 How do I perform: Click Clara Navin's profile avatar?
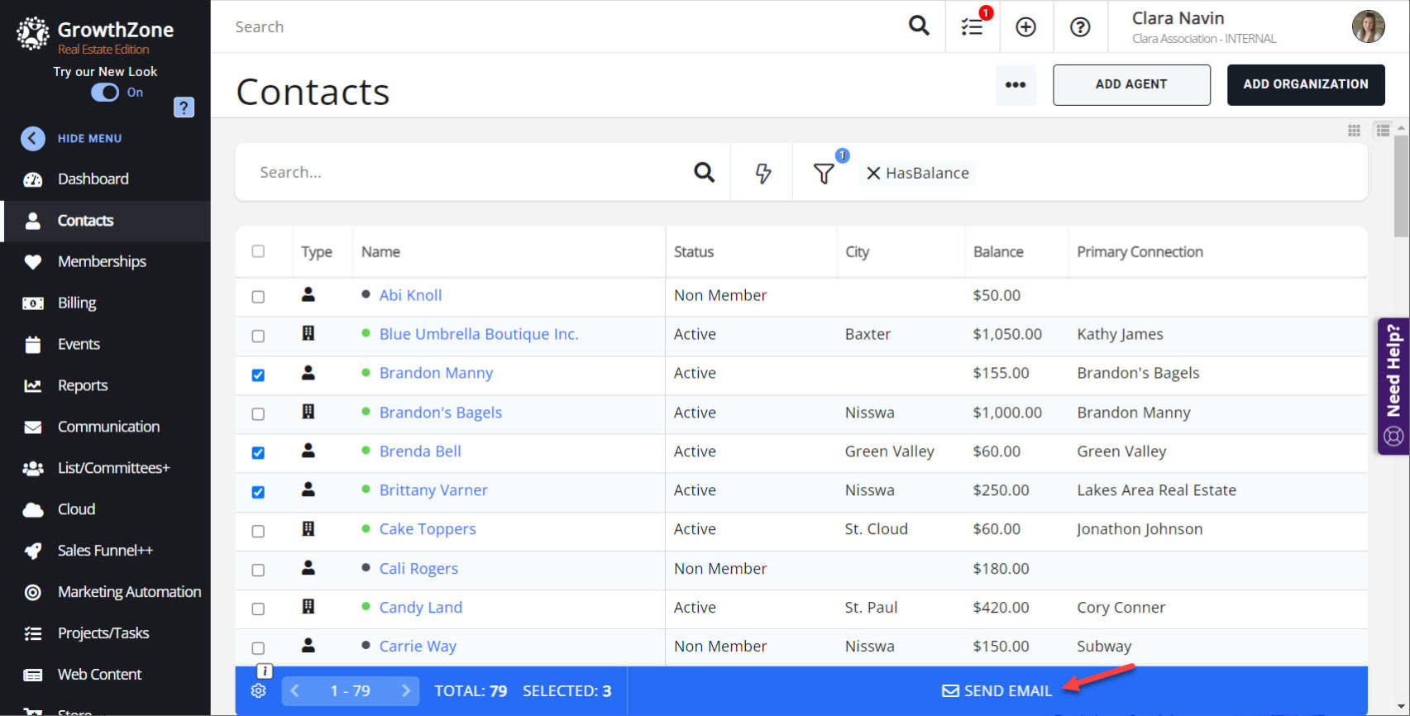(1369, 26)
